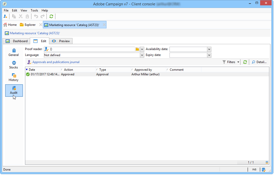Sort by the Date column header
The height and width of the screenshot is (178, 278).
pos(43,70)
